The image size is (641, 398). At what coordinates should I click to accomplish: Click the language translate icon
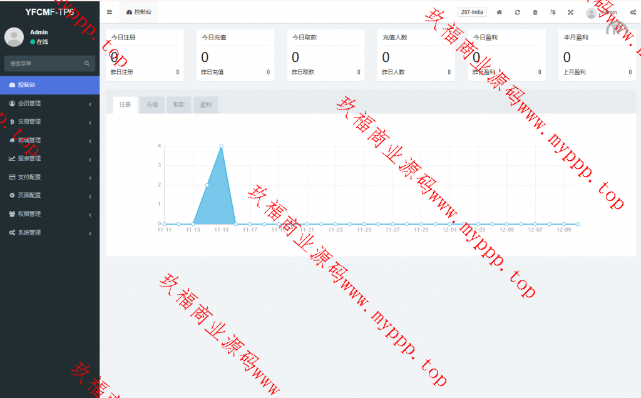553,12
